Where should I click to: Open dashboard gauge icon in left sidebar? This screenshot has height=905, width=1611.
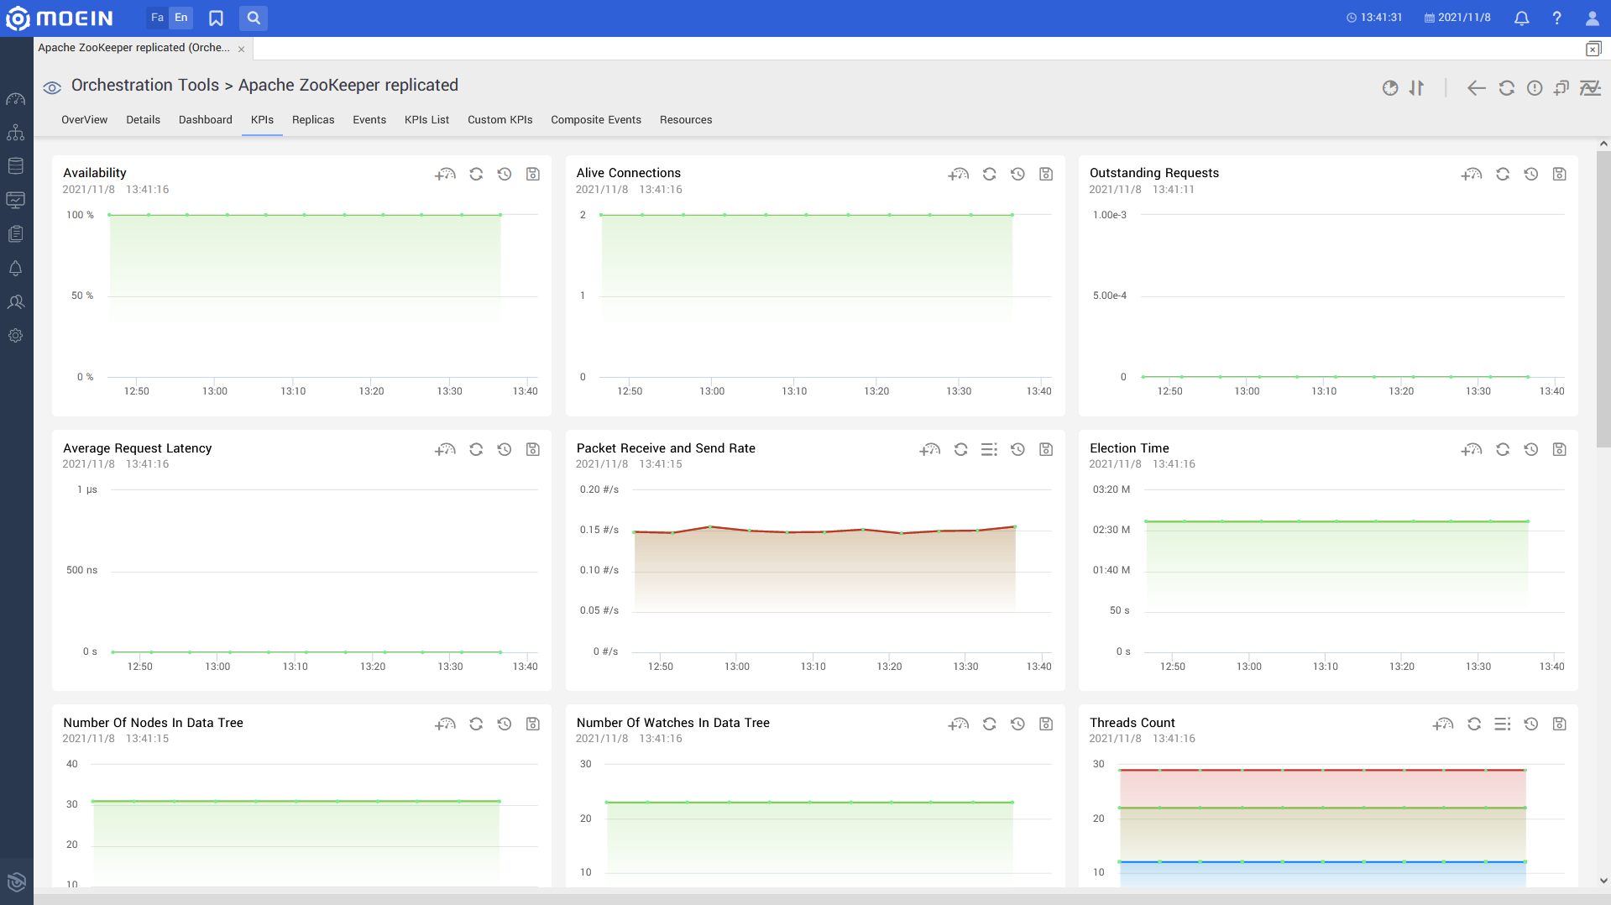point(16,100)
